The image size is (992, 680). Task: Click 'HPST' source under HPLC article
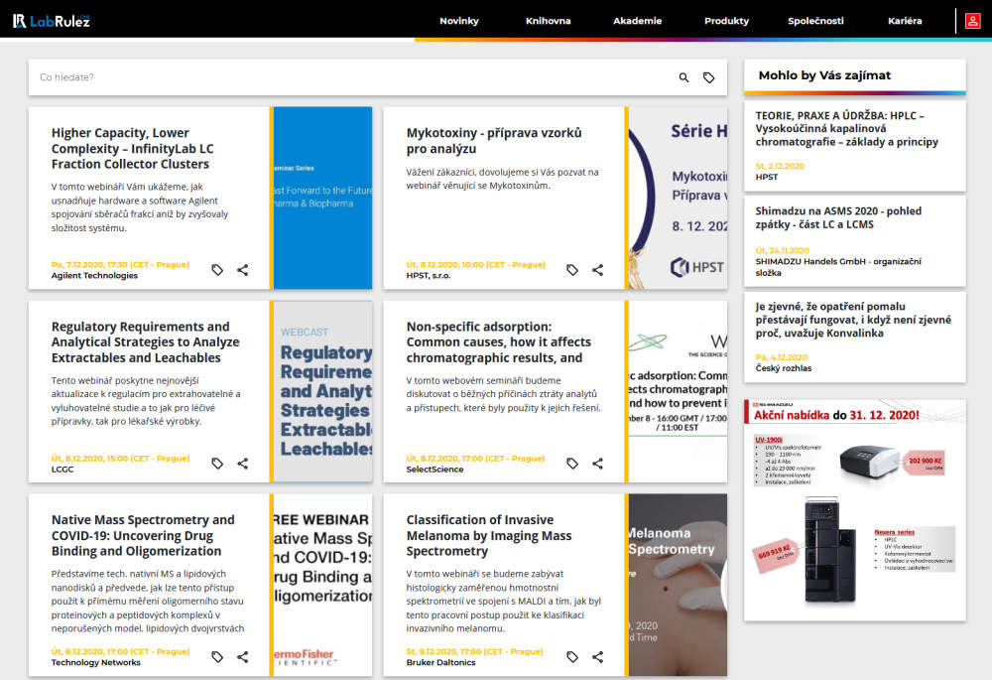[x=766, y=177]
